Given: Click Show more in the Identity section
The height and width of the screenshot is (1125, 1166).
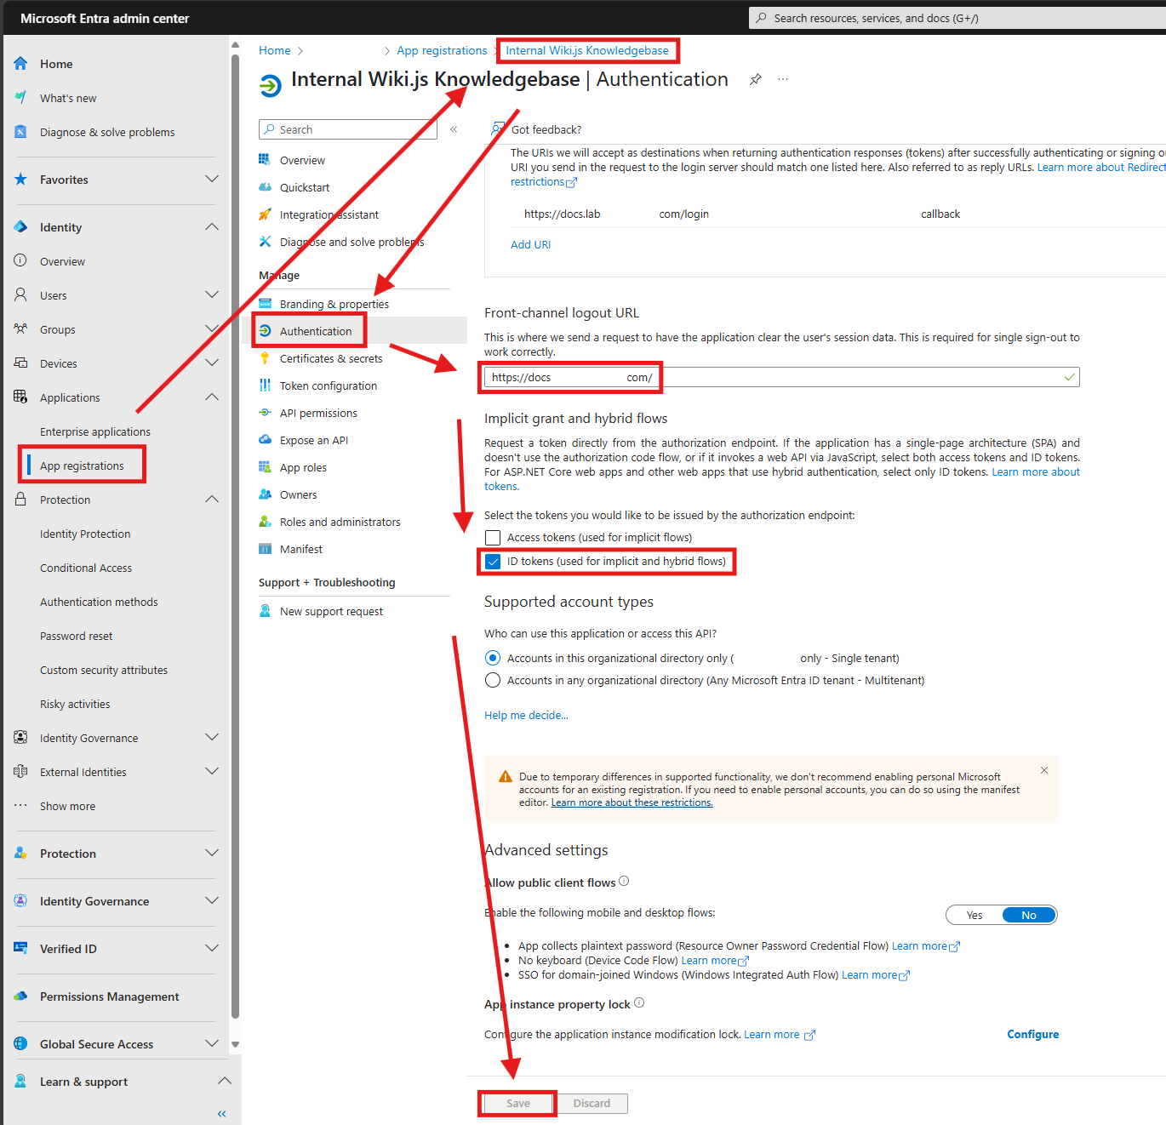Looking at the screenshot, I should (67, 806).
